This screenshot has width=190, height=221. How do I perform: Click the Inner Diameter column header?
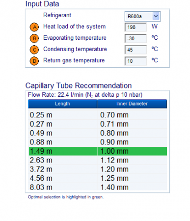click(132, 104)
